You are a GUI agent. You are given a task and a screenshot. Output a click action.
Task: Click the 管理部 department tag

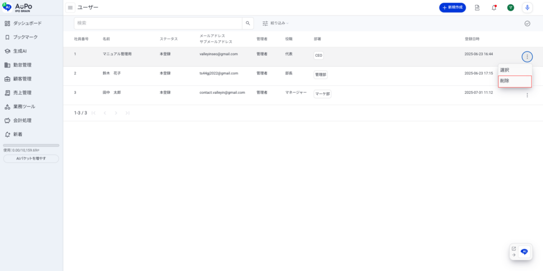(x=320, y=75)
